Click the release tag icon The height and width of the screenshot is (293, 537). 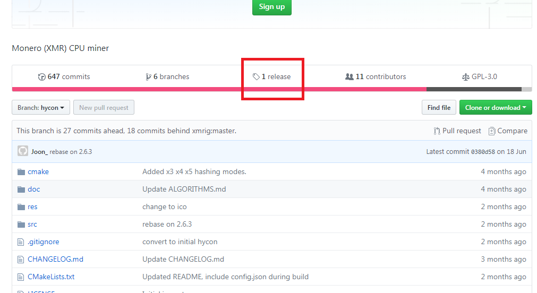pyautogui.click(x=256, y=76)
